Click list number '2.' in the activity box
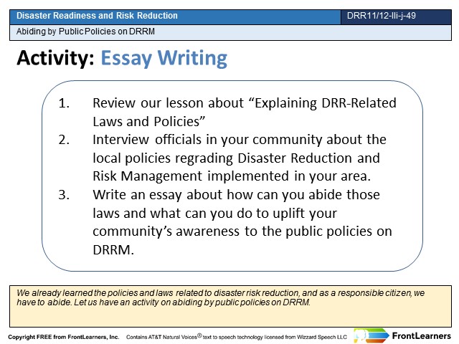 (x=64, y=140)
